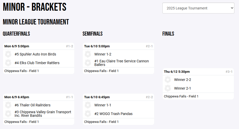Click the Tue 6/10 6:45pm semifinal header

[97, 97]
